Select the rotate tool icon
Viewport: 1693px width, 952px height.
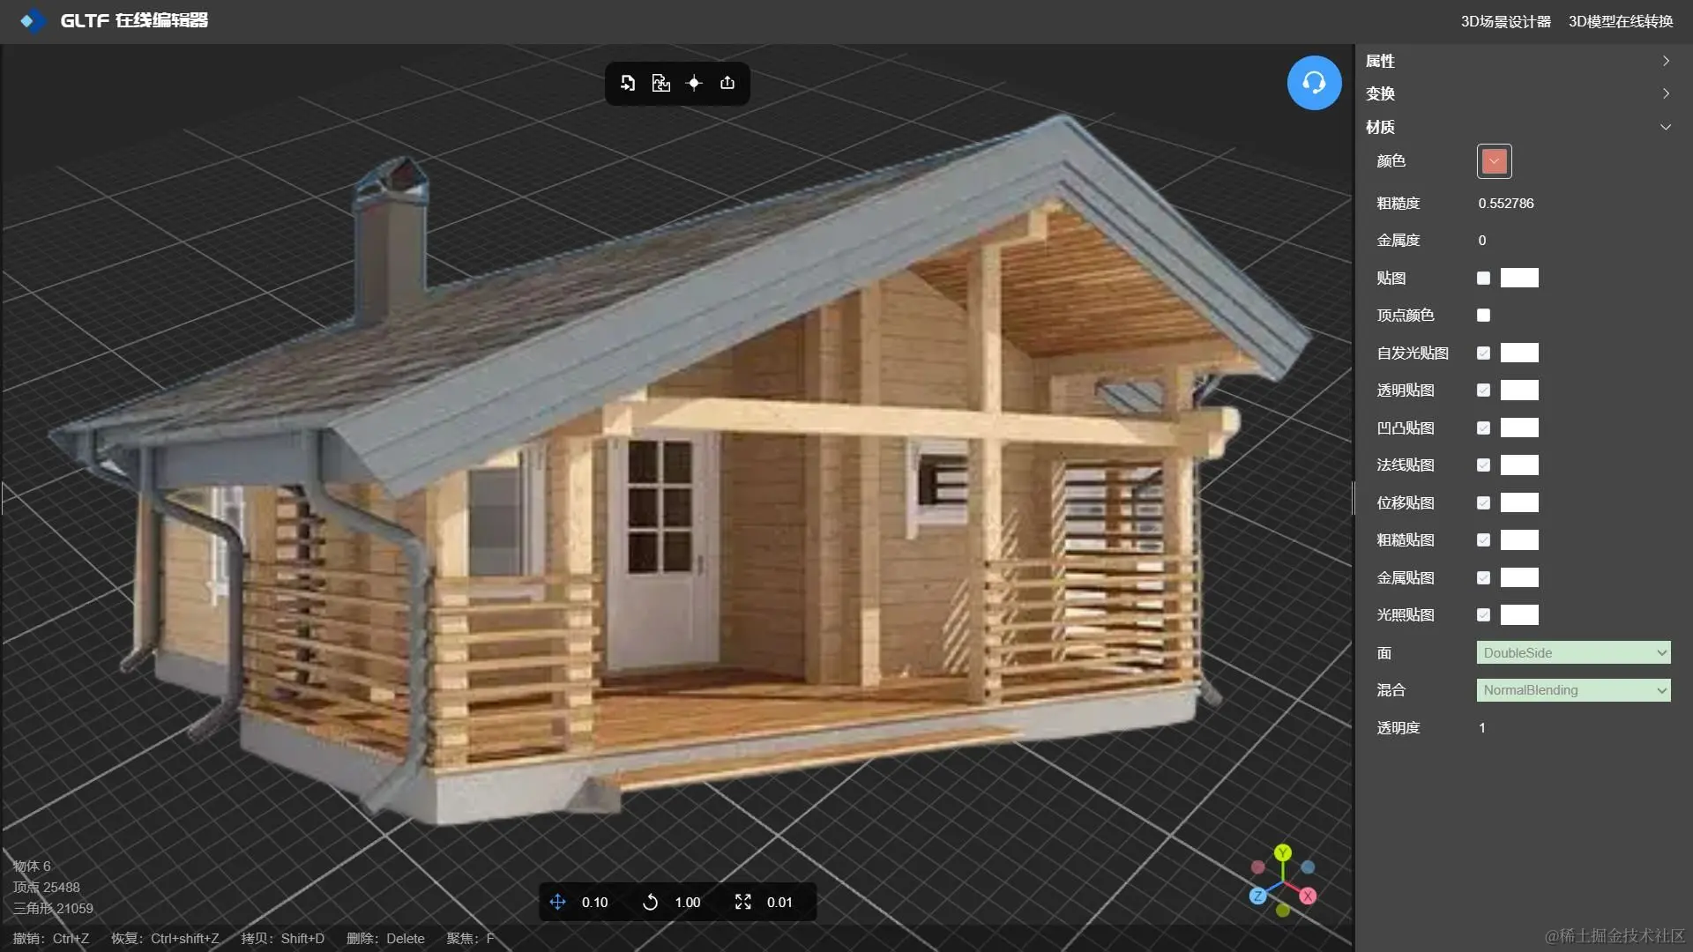[650, 902]
